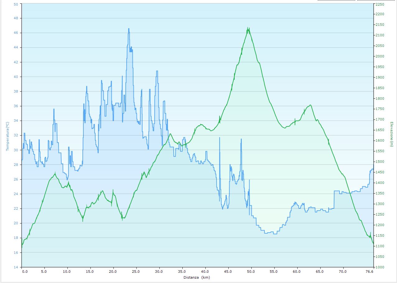Click second elevation peak near 63 km

[x=310, y=105]
